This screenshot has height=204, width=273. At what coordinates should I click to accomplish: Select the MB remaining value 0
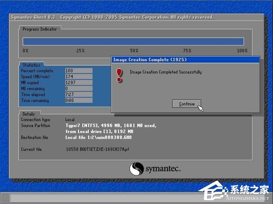tap(78, 88)
